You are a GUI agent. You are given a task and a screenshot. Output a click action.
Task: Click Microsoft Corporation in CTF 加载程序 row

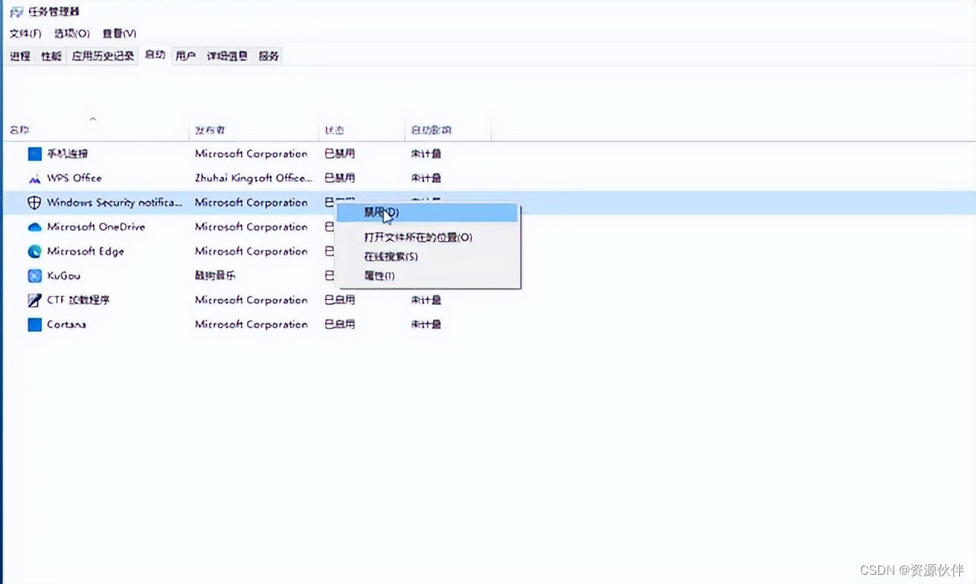[251, 300]
